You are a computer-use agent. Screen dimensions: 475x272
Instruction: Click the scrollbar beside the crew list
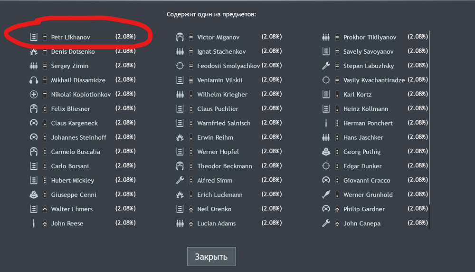[430, 128]
